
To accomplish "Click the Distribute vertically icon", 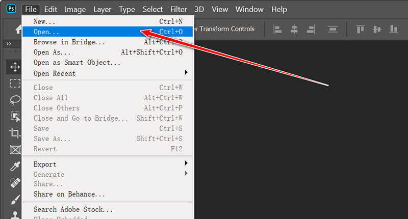I will [x=333, y=29].
